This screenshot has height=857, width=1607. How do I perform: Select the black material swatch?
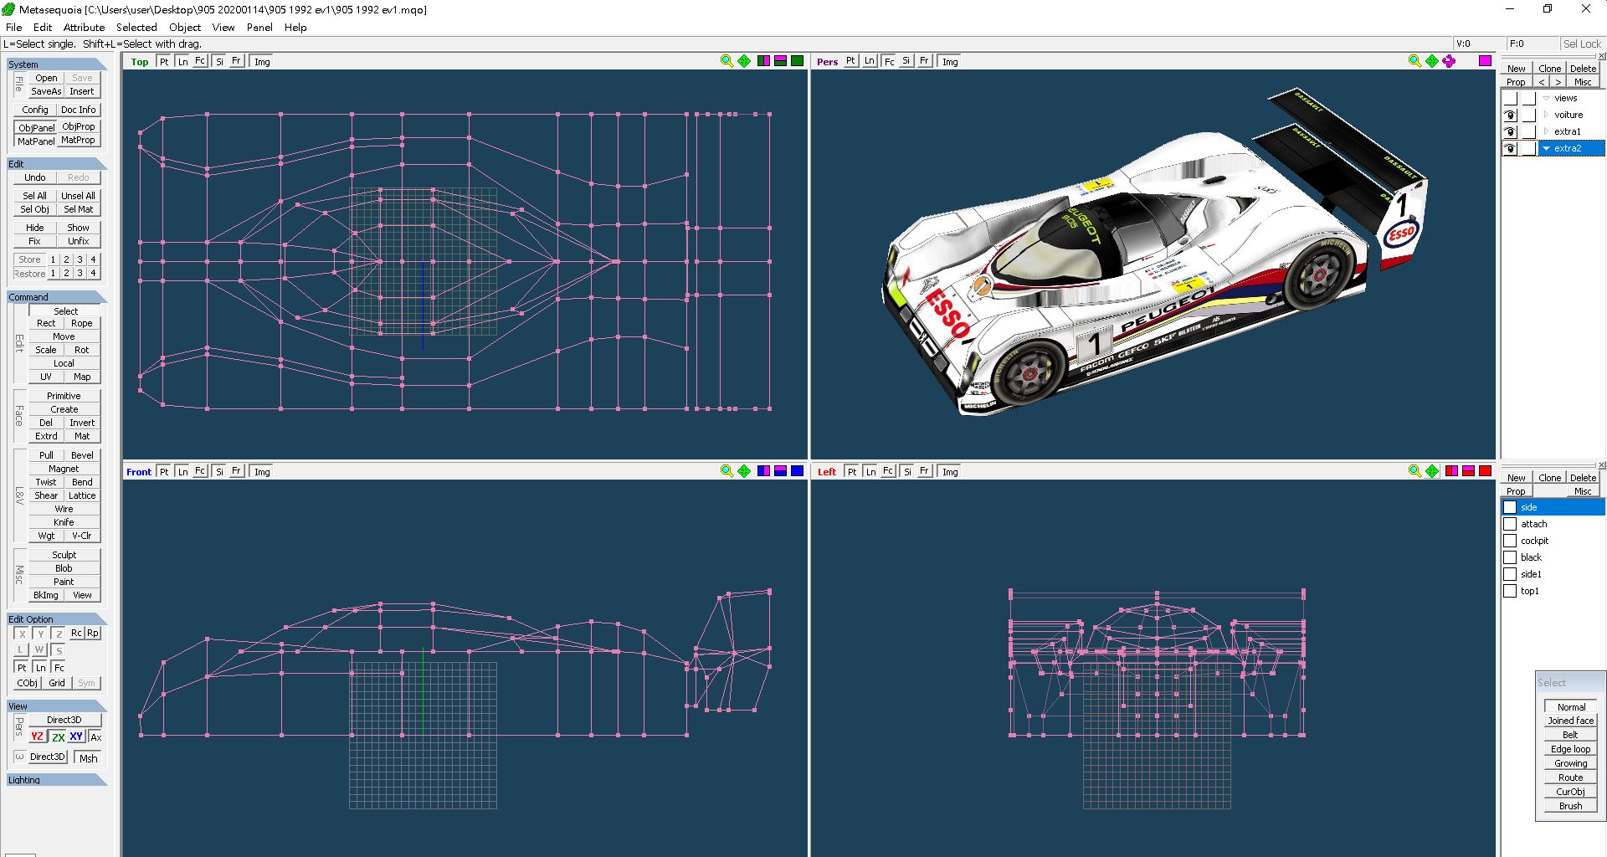(x=1510, y=557)
